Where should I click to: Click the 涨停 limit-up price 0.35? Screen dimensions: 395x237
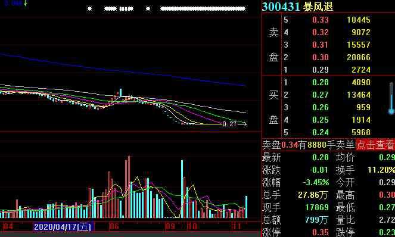320,232
